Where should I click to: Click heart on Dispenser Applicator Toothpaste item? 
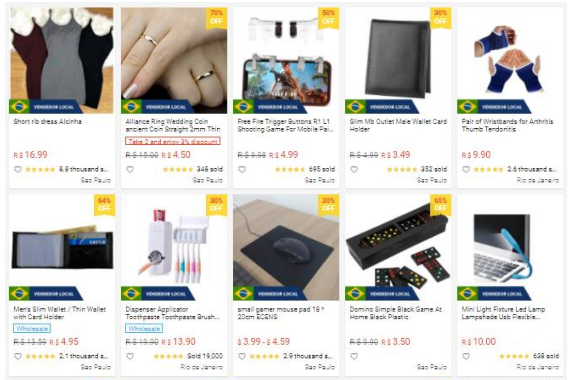coord(130,356)
